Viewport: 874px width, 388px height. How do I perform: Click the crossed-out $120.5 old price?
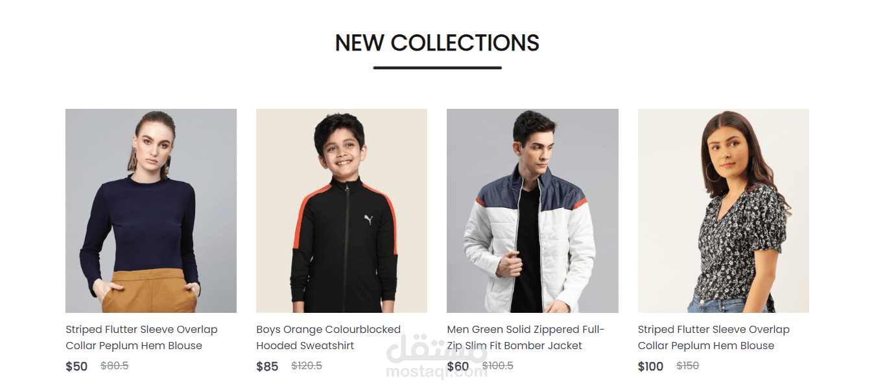click(x=307, y=366)
